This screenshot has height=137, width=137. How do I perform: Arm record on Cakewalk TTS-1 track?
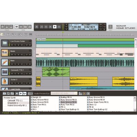click(18, 74)
